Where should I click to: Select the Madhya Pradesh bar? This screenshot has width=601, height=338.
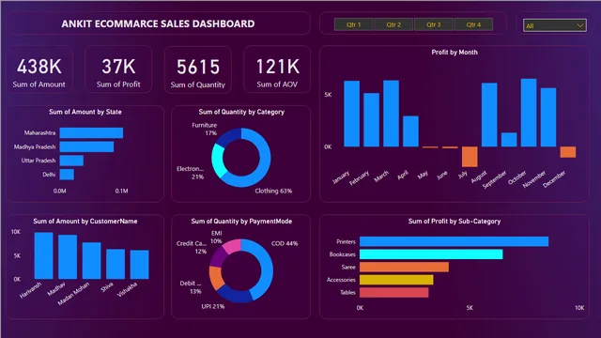click(x=86, y=146)
